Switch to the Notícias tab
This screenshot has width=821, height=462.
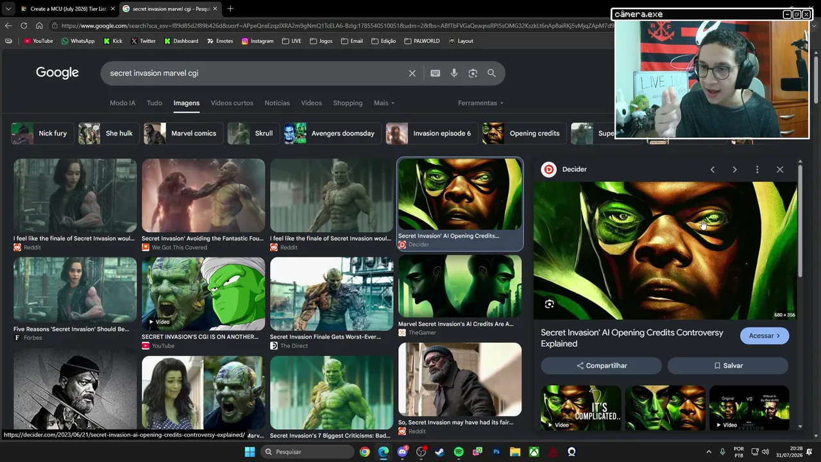pyautogui.click(x=277, y=103)
